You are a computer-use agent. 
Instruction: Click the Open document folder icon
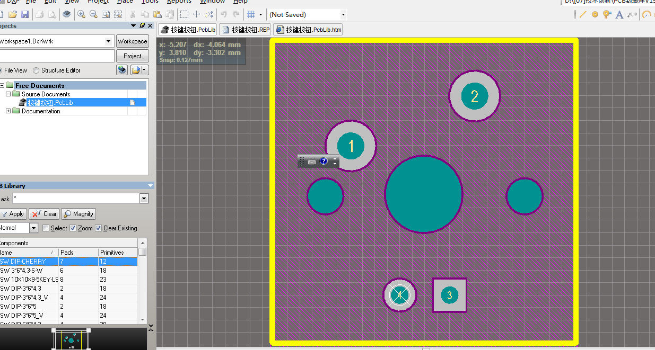click(13, 14)
